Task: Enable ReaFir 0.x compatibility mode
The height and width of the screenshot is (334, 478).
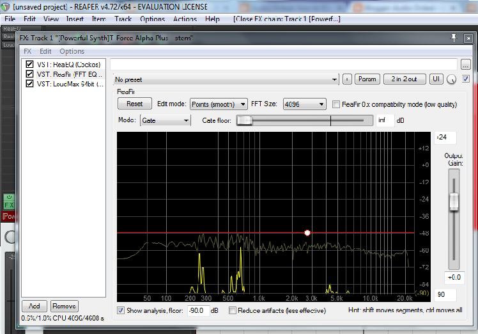Action: click(x=336, y=104)
